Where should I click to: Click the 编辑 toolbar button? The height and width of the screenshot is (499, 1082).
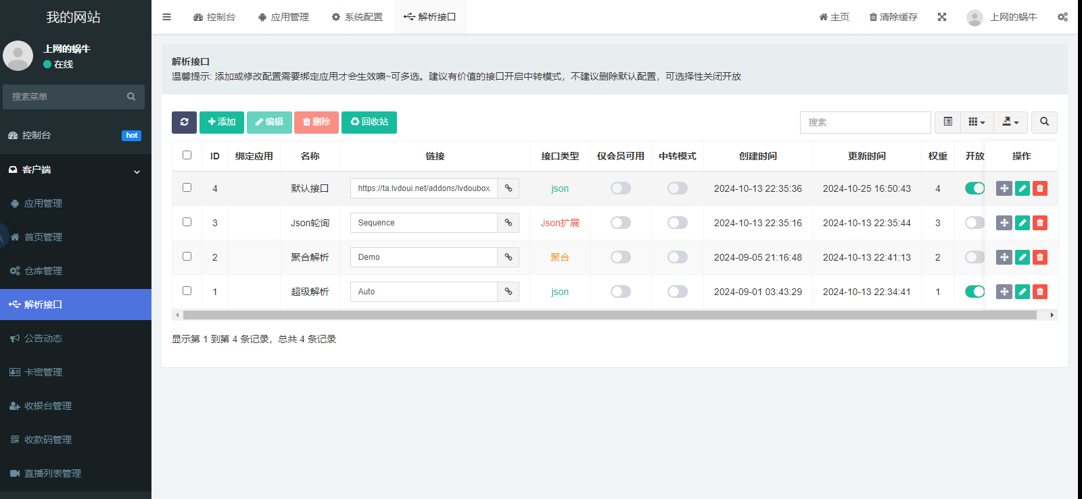point(269,122)
